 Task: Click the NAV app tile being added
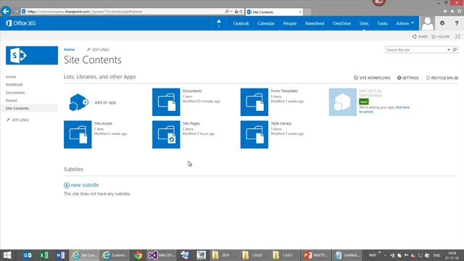343,102
